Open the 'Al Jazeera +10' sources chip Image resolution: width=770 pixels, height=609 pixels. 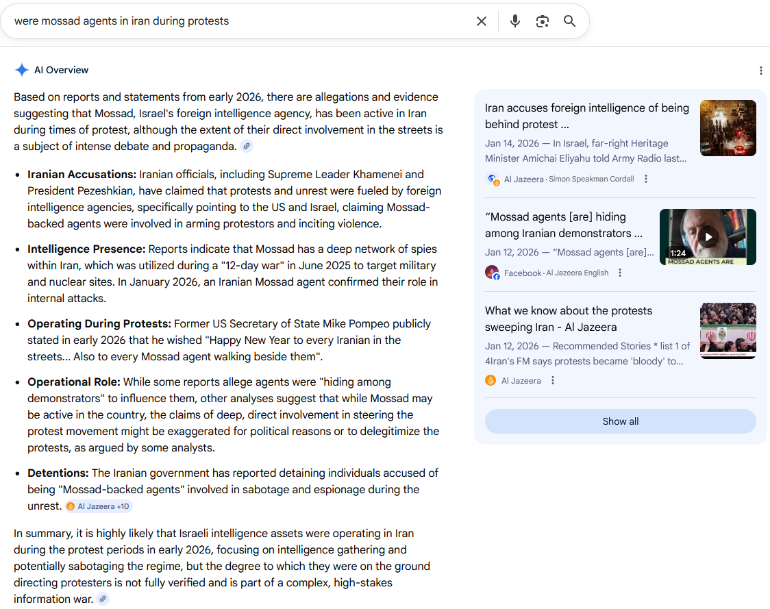[98, 506]
